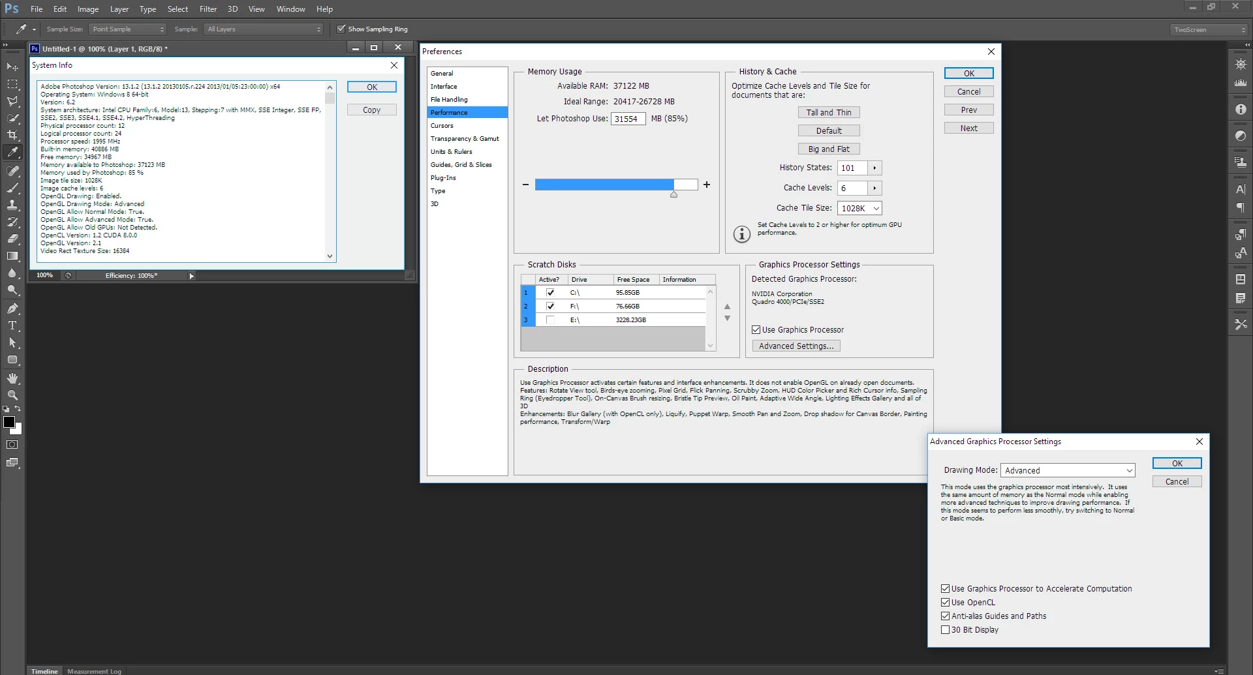
Task: Click the Tall and Thin button
Action: (x=829, y=112)
